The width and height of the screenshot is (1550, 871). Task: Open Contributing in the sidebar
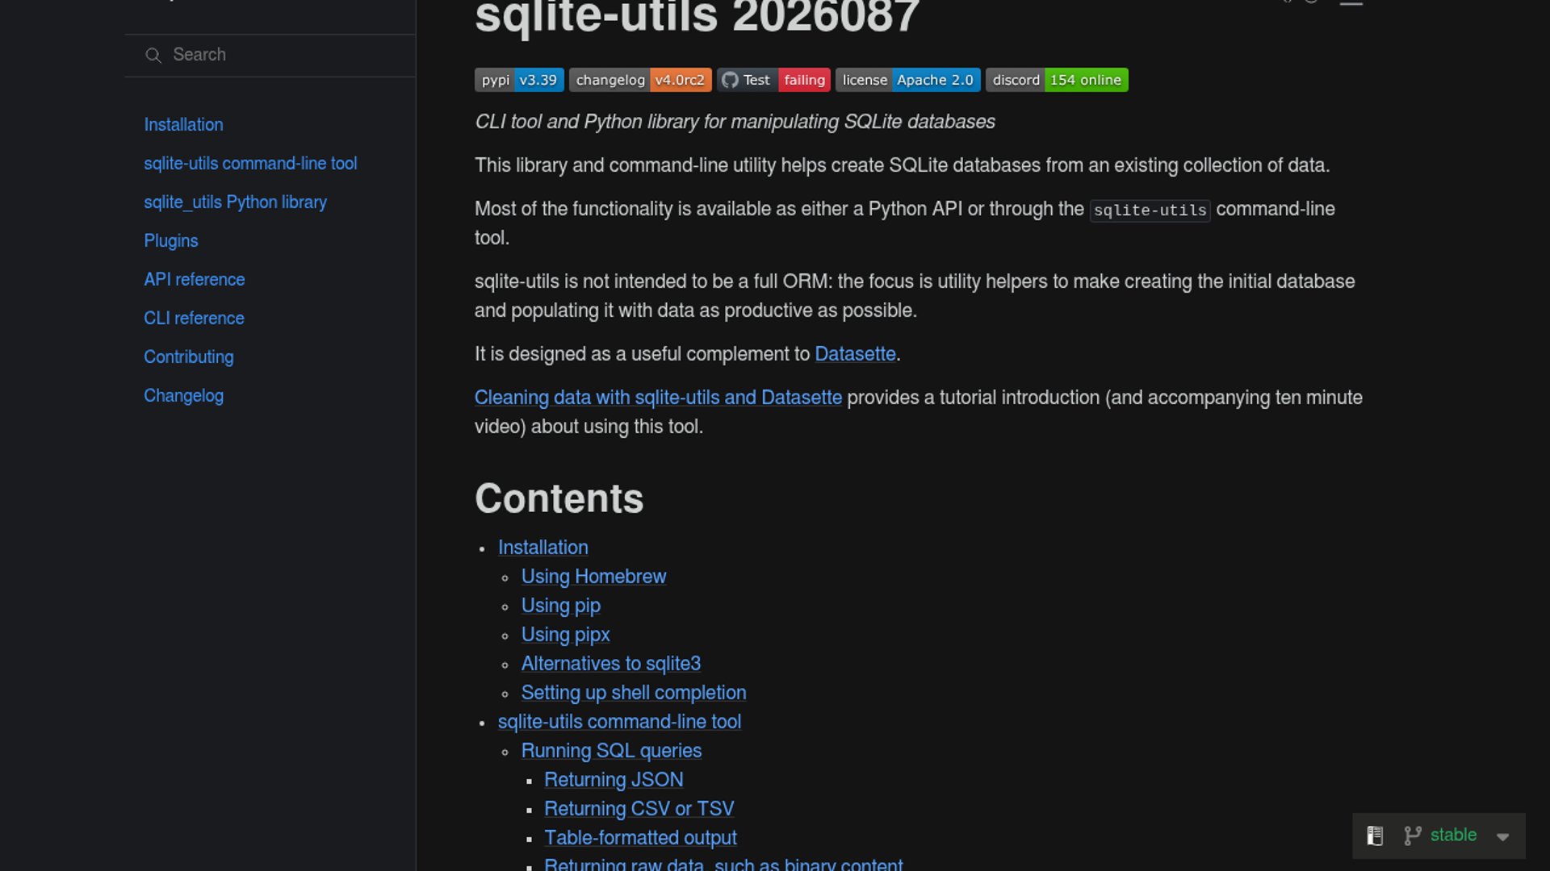(188, 356)
